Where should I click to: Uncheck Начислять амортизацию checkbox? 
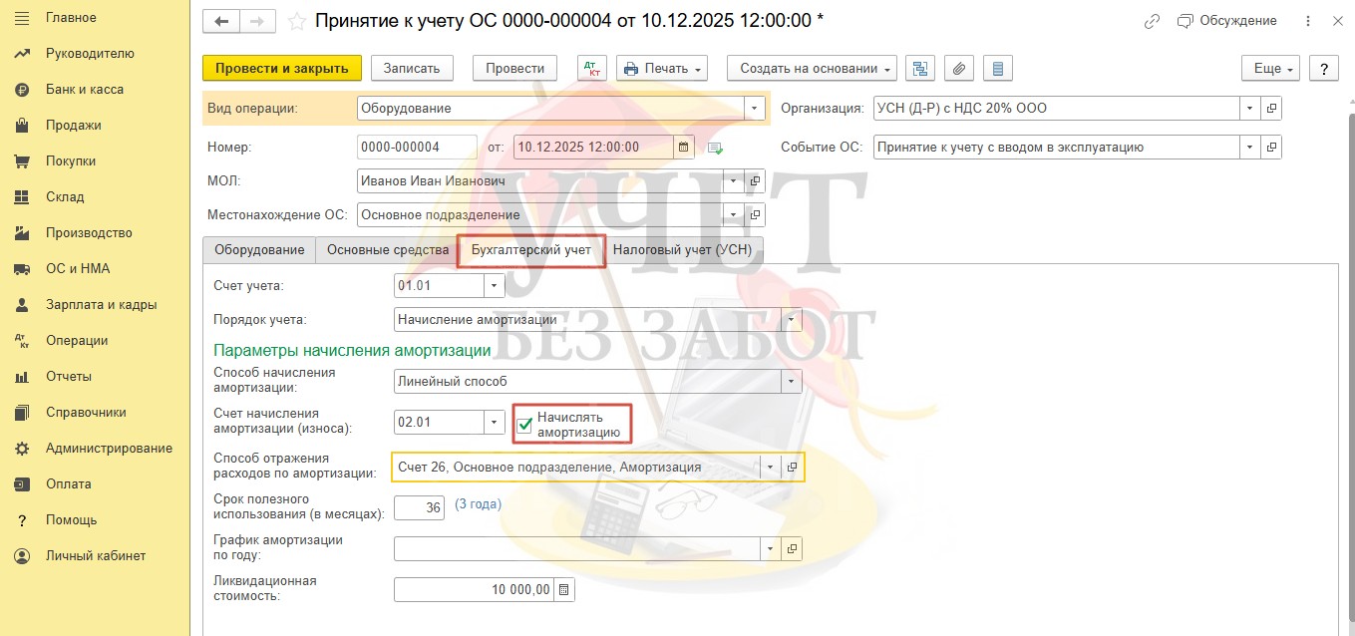[x=525, y=426]
